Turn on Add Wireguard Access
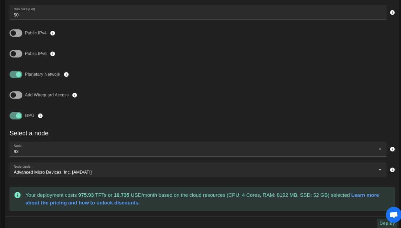Image resolution: width=401 pixels, height=228 pixels. (16, 95)
